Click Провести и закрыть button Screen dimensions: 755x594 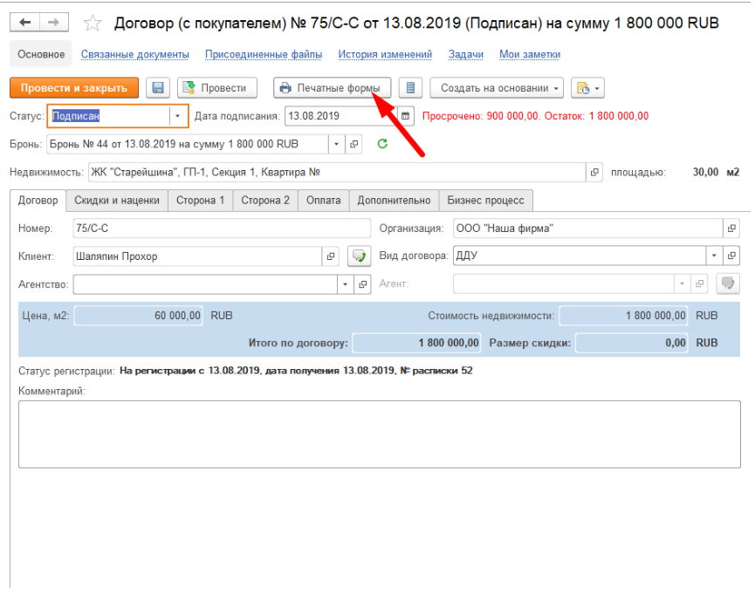(x=74, y=88)
